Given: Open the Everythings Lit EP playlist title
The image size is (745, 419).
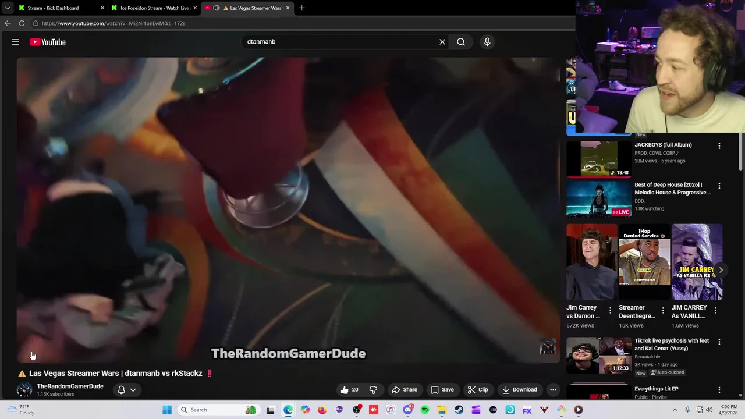Looking at the screenshot, I should point(657,389).
